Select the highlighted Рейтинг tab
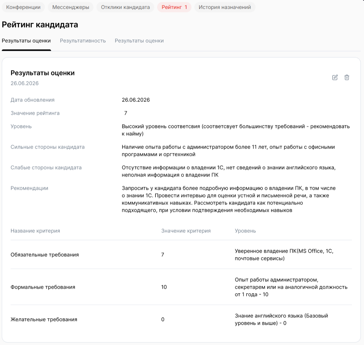Viewport: 364px width, 345px height. click(x=174, y=7)
